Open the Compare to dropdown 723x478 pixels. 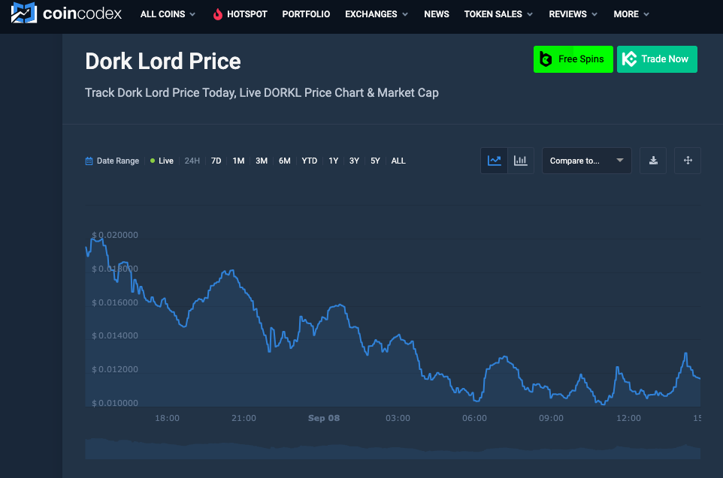[586, 161]
